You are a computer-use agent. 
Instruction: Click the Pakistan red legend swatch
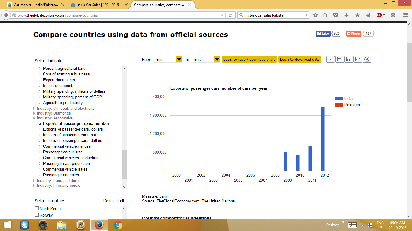pyautogui.click(x=339, y=105)
